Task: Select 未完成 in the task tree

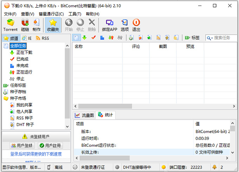Action: point(22,66)
